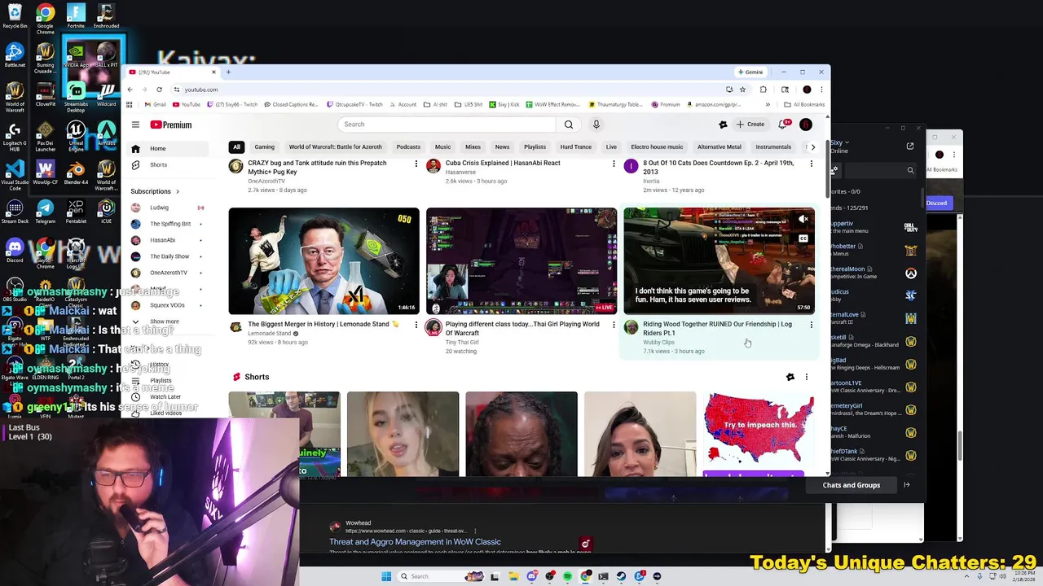
Task: Open the Gemini button in Chrome
Action: (x=750, y=72)
